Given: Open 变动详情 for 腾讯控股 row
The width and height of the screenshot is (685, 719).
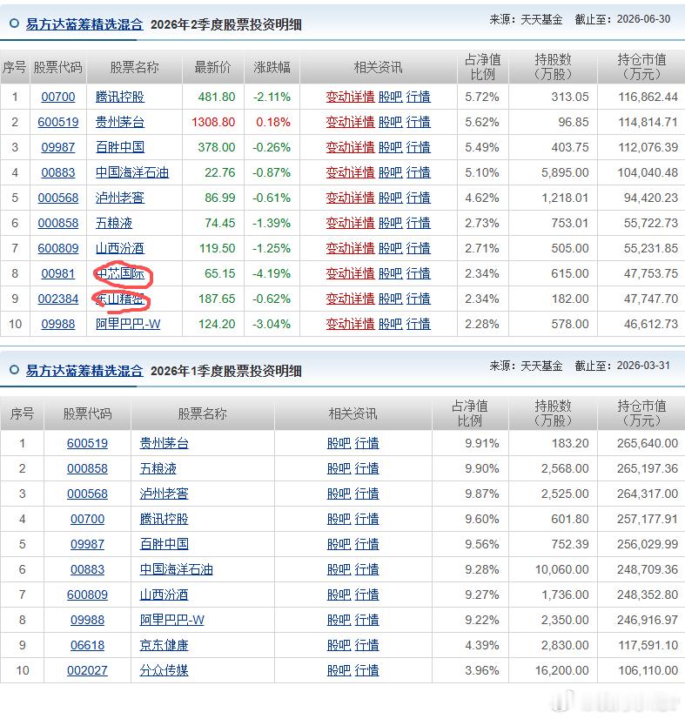Looking at the screenshot, I should click(x=350, y=97).
